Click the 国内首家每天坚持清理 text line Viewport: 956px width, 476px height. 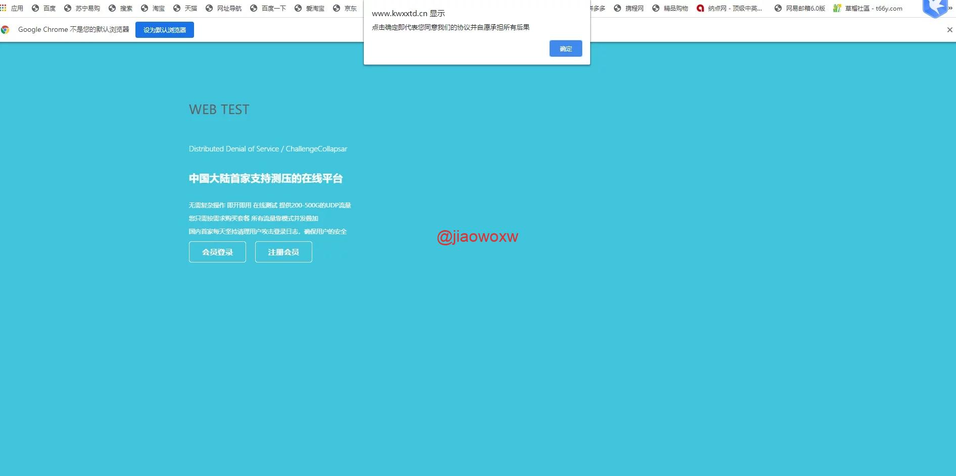click(x=268, y=231)
